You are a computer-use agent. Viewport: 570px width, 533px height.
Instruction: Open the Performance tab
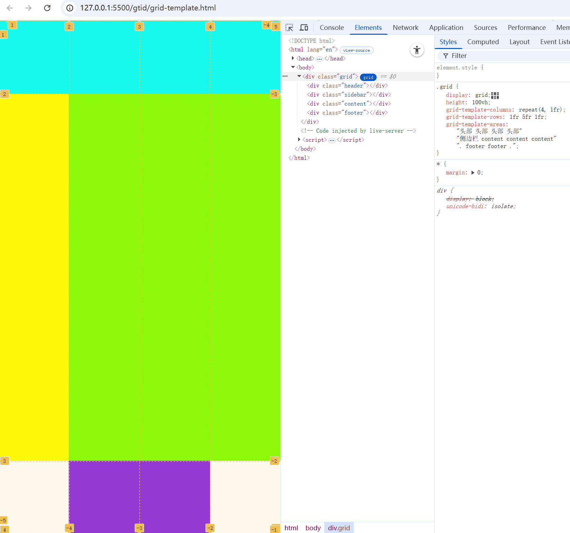click(527, 27)
